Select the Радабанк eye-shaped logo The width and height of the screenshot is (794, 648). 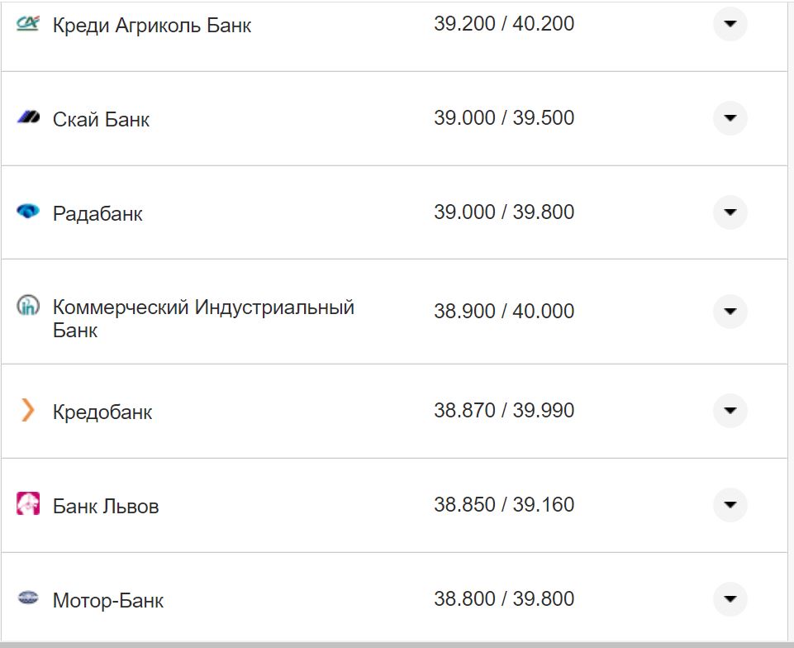29,212
